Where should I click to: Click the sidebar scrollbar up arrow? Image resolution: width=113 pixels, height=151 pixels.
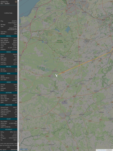click(18, 1)
